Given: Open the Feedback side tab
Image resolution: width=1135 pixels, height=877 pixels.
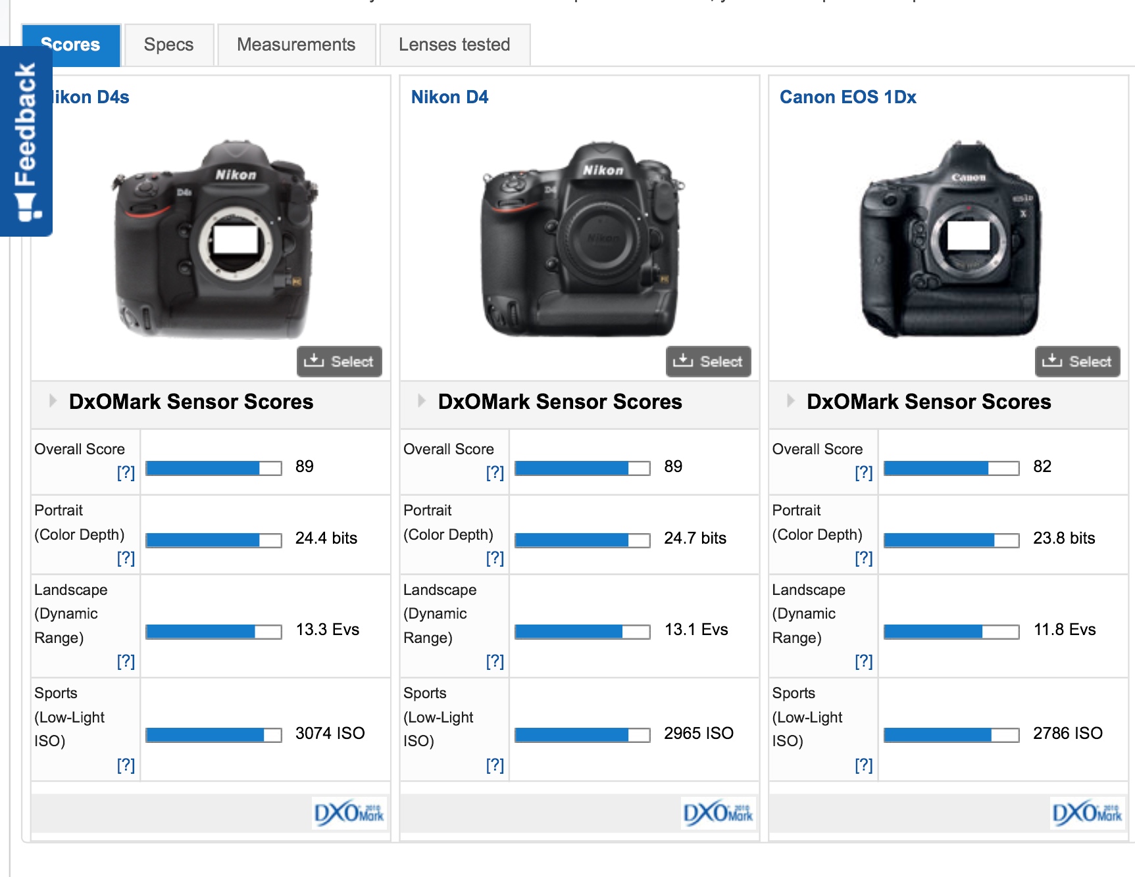Looking at the screenshot, I should [26, 141].
